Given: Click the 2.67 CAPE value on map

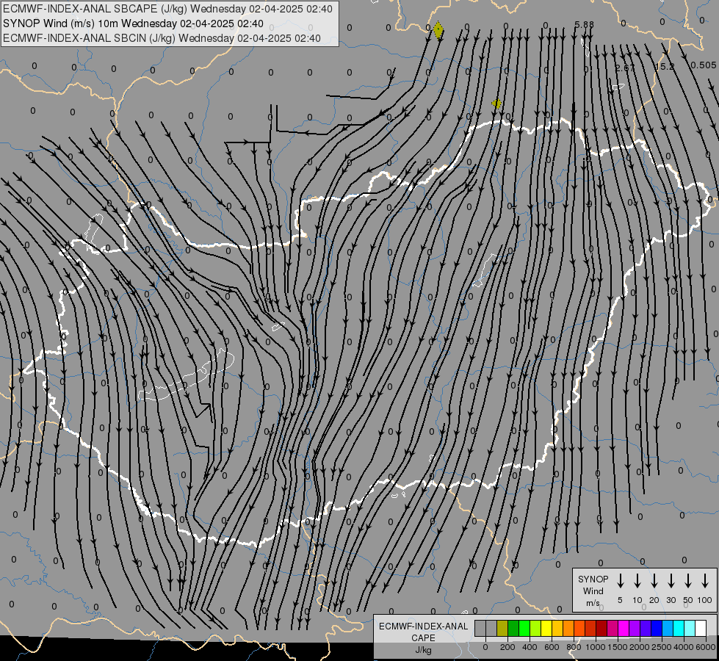Looking at the screenshot, I should tap(625, 68).
